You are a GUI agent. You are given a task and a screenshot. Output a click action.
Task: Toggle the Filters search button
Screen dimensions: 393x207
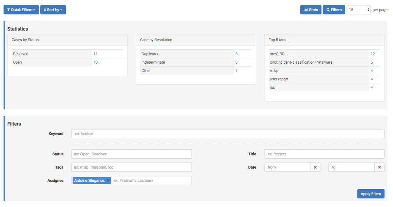point(334,10)
